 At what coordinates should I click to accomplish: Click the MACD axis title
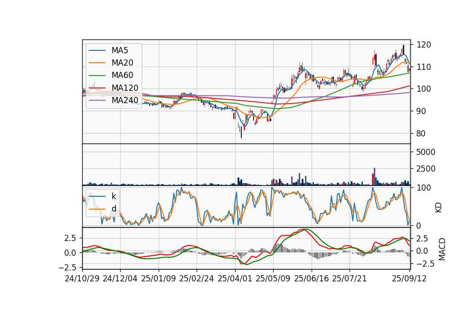tap(442, 249)
